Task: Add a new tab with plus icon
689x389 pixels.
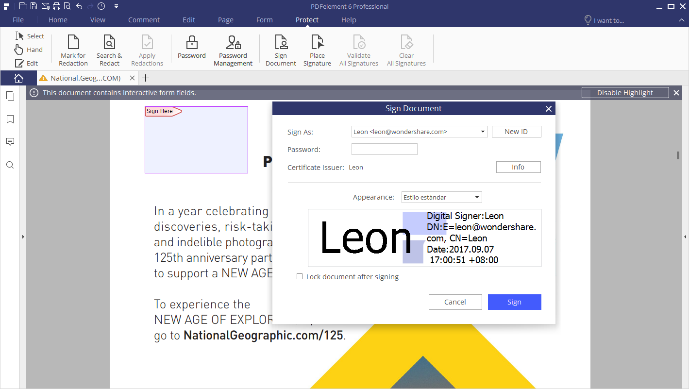Action: pyautogui.click(x=145, y=78)
